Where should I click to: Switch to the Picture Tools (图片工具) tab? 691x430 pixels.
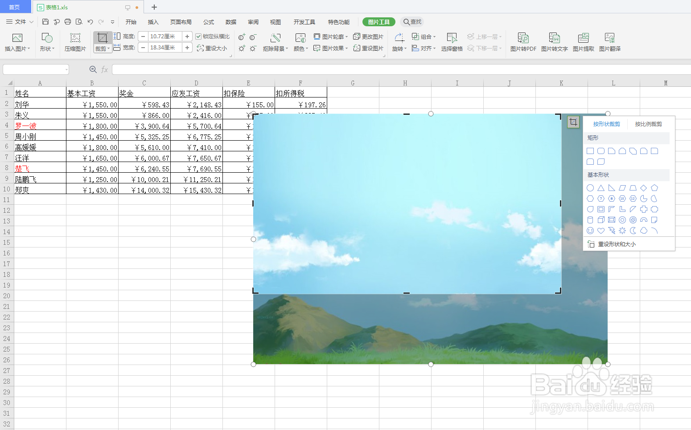pos(379,22)
